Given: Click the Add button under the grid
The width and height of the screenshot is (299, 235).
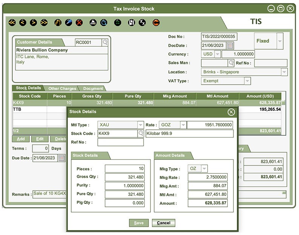Looking at the screenshot, I should tap(21, 139).
